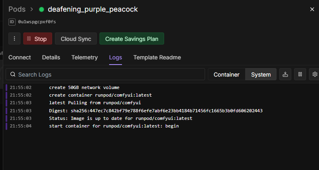
Task: Stop the running pod
Action: point(37,39)
